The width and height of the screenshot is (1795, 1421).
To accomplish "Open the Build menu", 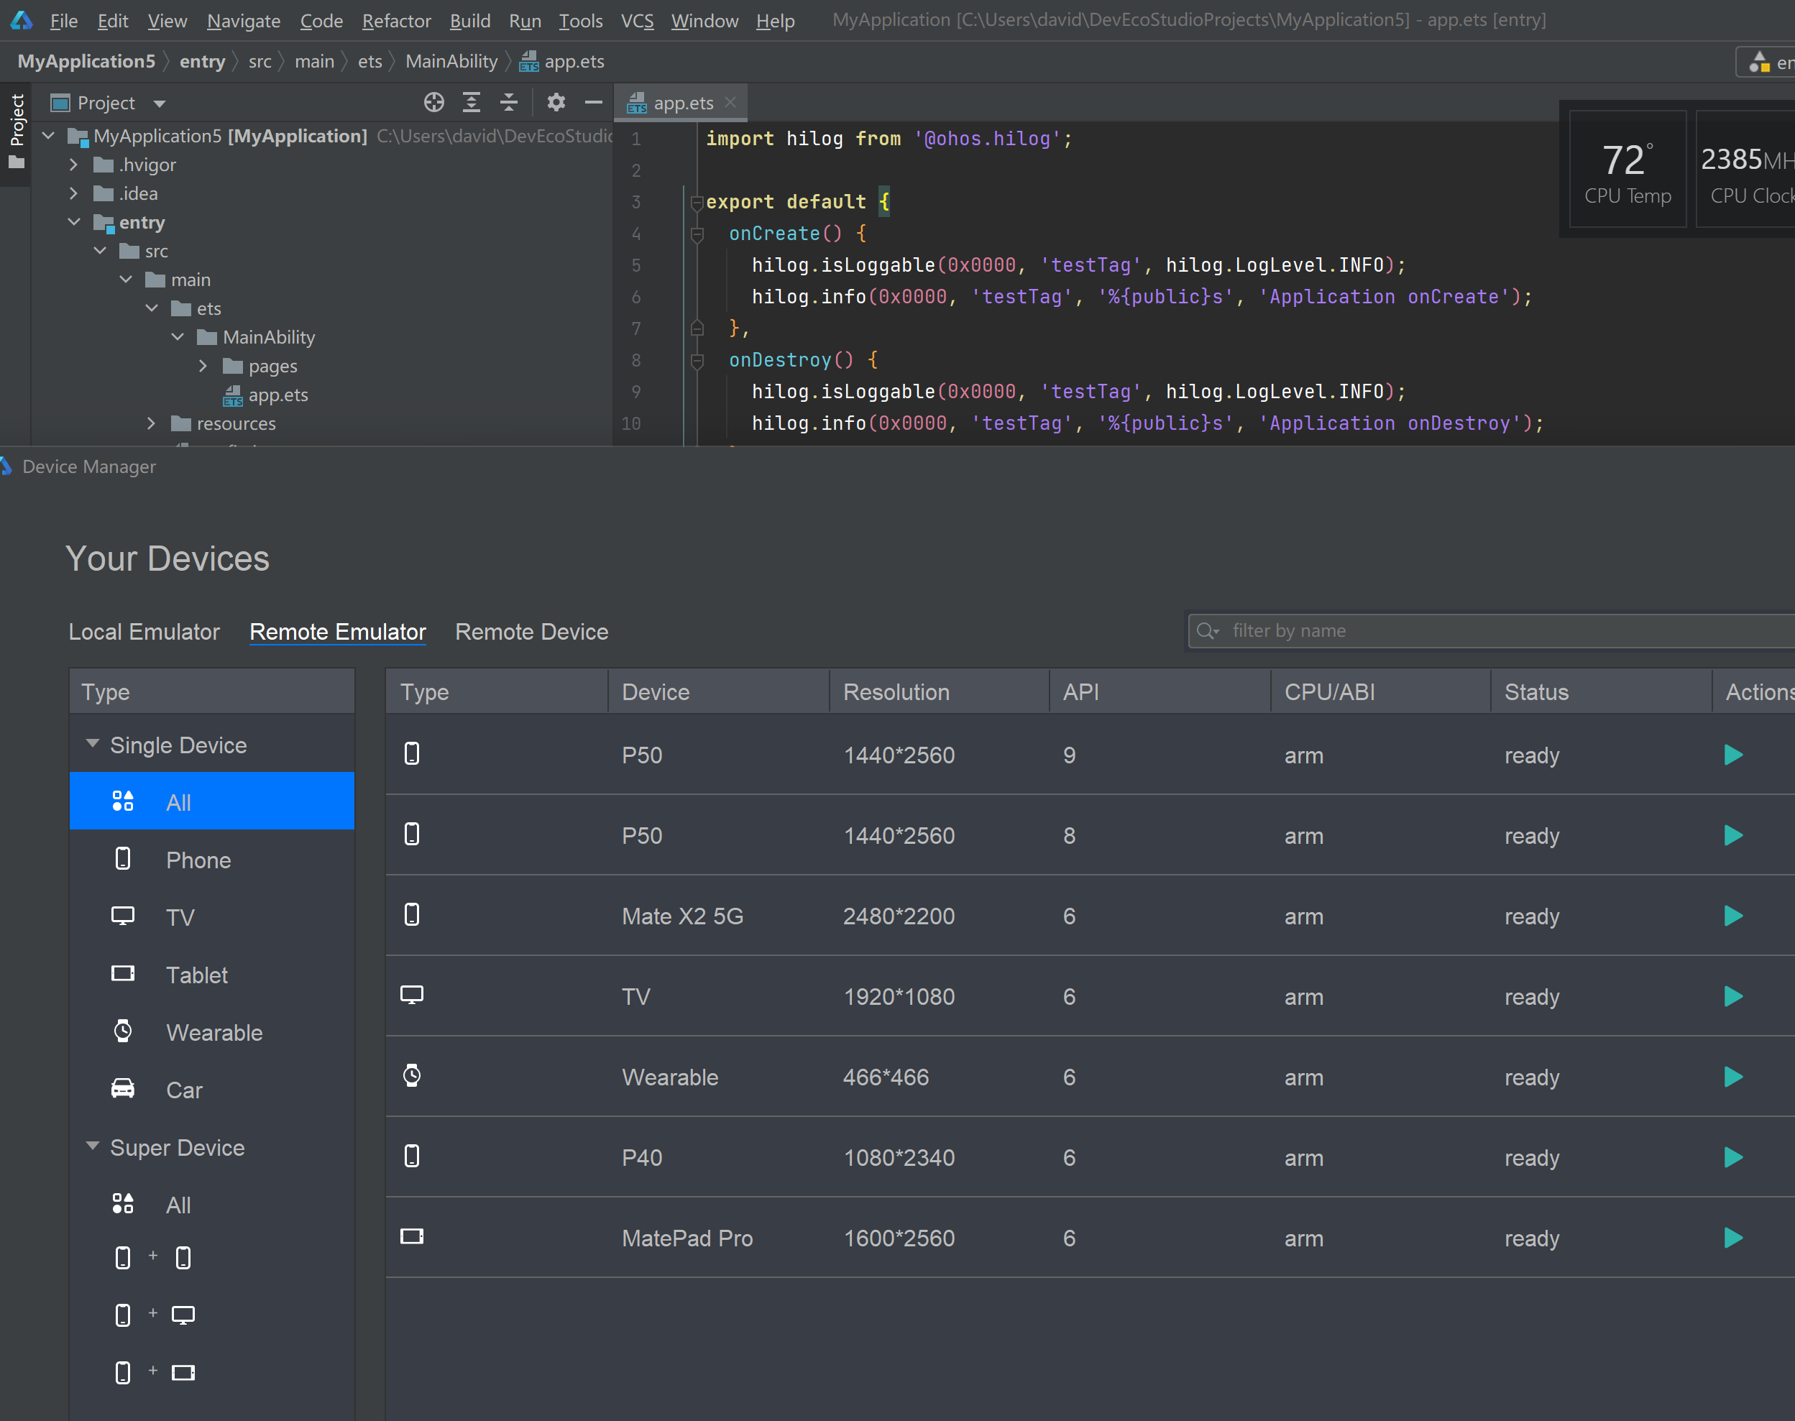I will 470,21.
